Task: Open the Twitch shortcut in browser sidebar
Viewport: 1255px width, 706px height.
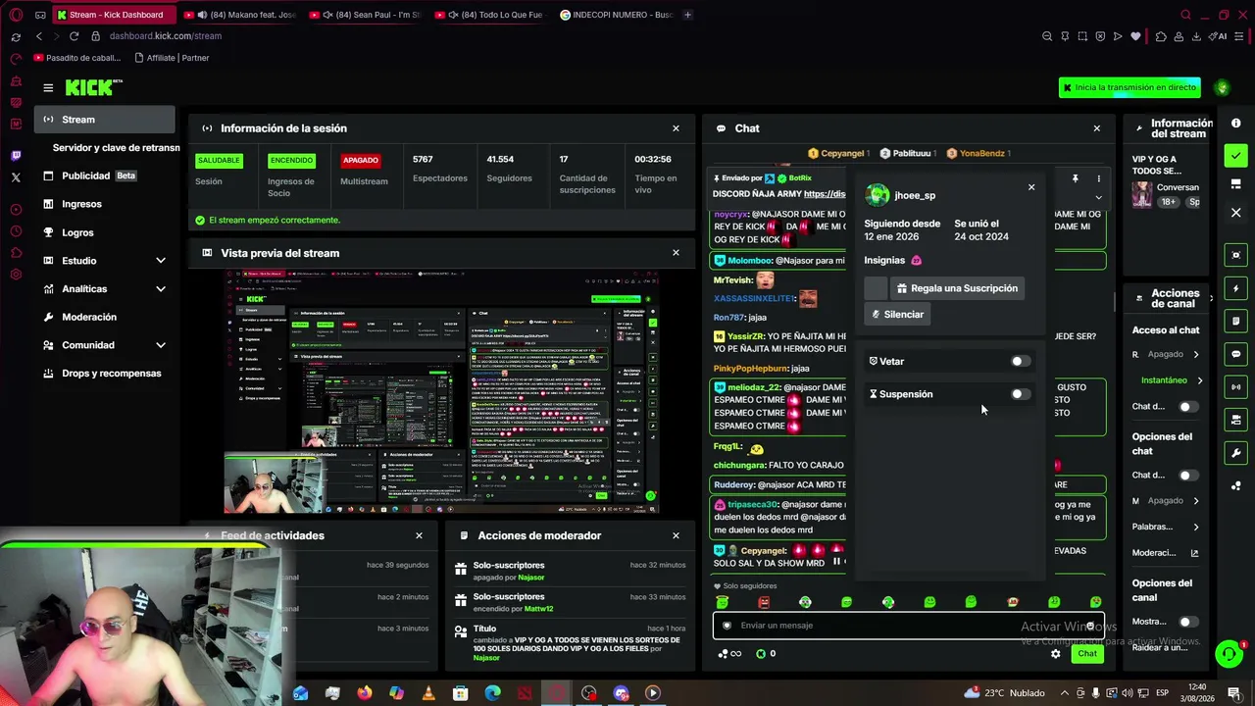Action: click(16, 156)
